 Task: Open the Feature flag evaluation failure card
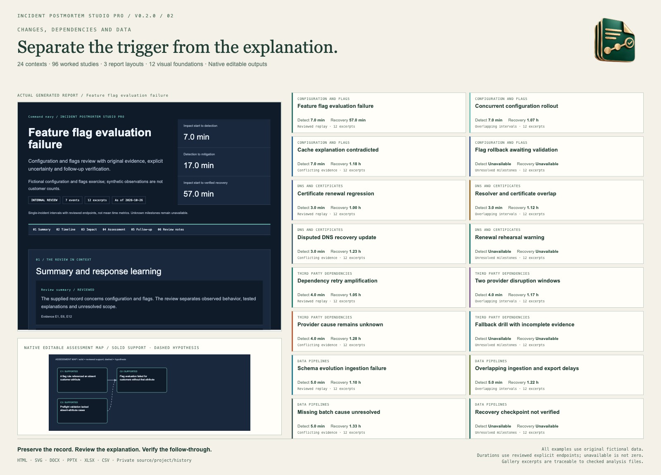coord(379,113)
